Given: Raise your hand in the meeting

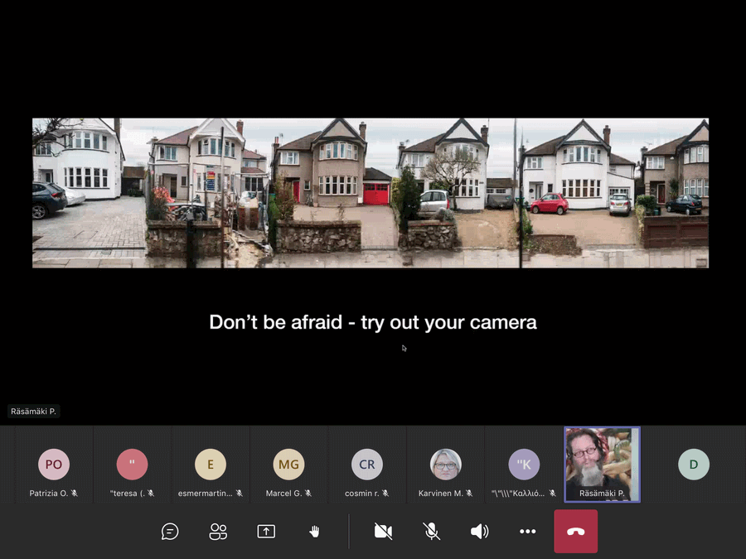Looking at the screenshot, I should (x=314, y=532).
